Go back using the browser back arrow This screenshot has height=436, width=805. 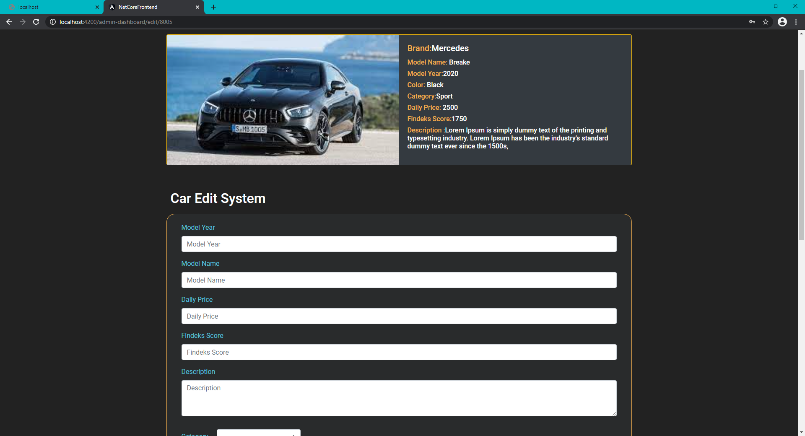click(x=9, y=22)
